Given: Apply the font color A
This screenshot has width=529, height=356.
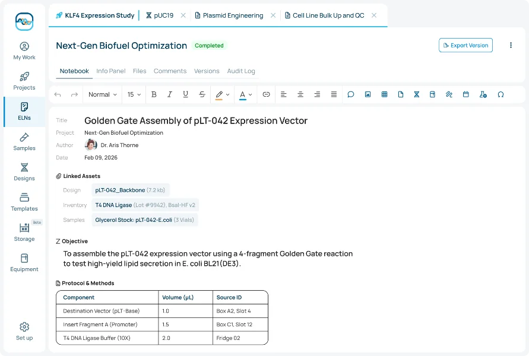Looking at the screenshot, I should coord(243,95).
